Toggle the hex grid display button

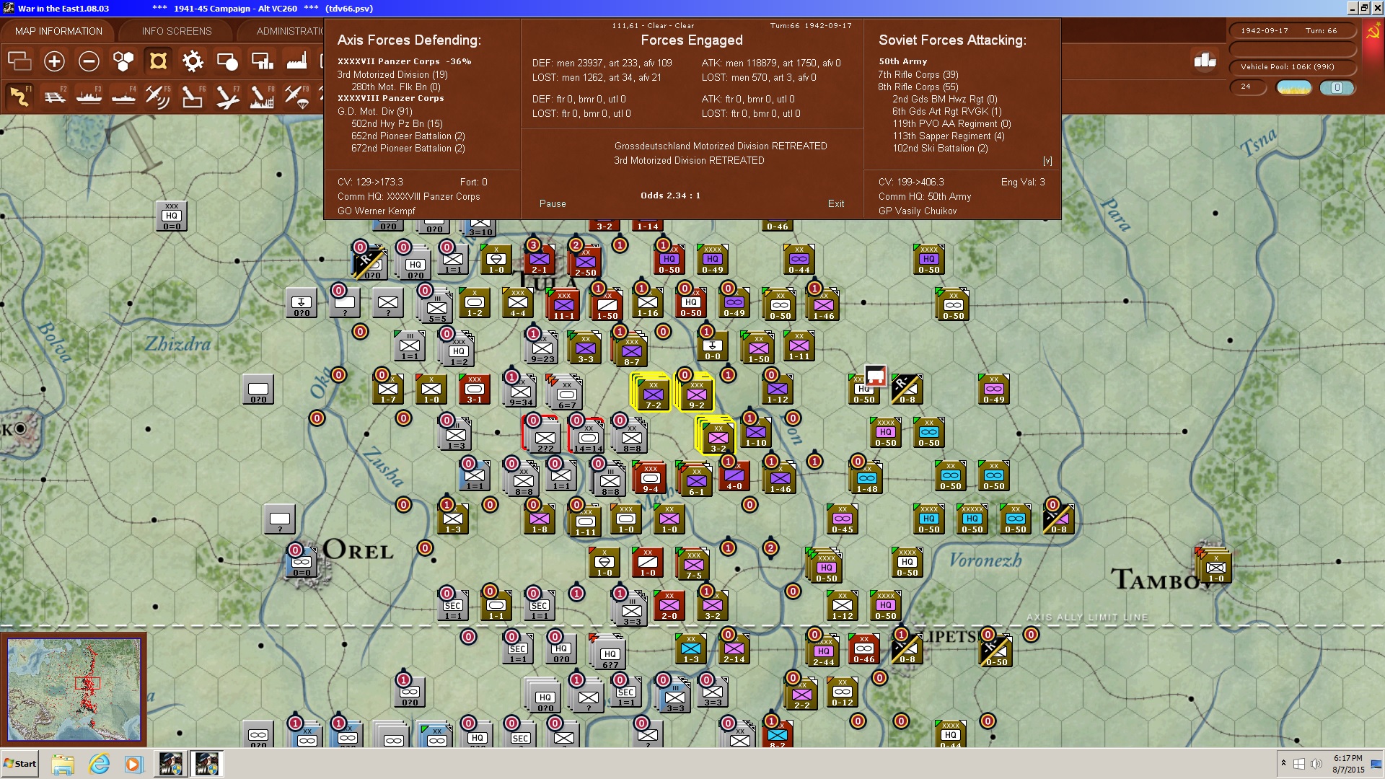coord(123,61)
